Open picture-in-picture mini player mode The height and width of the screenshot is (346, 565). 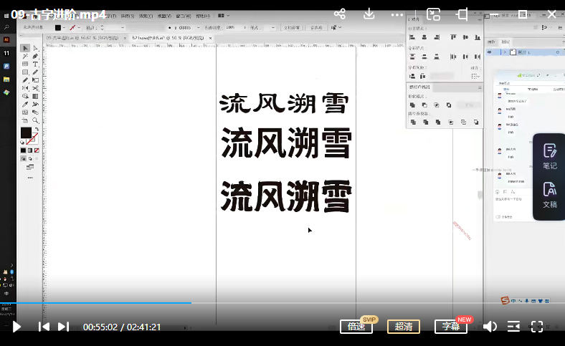click(x=433, y=14)
